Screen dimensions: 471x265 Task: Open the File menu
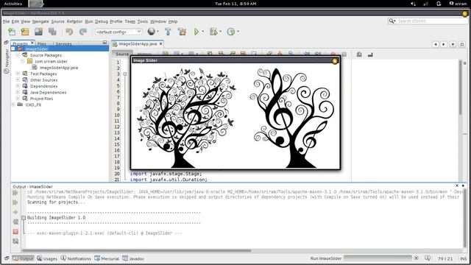point(6,21)
